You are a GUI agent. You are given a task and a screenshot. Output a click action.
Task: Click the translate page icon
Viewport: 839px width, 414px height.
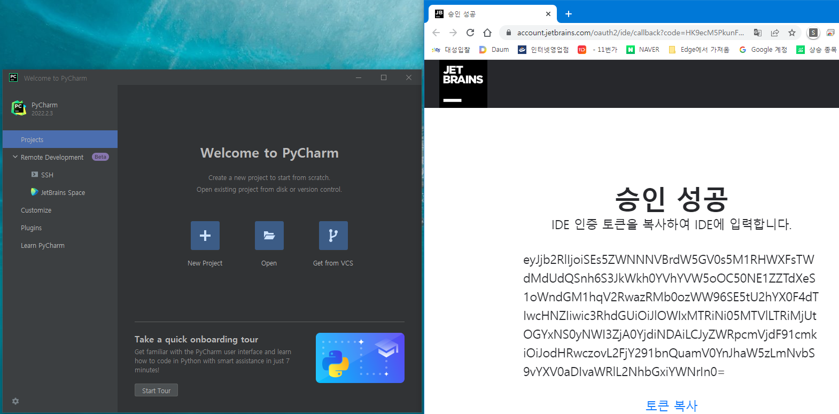pos(758,33)
